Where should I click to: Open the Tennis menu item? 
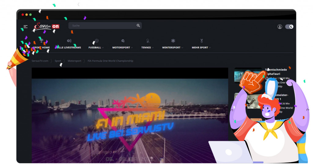[146, 47]
